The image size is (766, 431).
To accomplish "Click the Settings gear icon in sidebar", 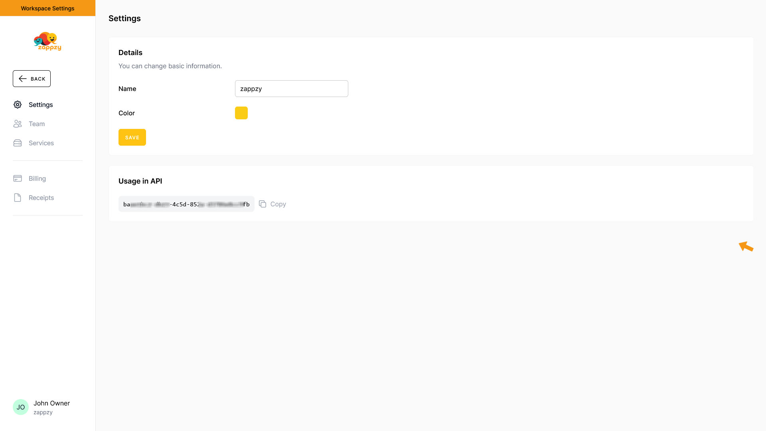I will [18, 105].
